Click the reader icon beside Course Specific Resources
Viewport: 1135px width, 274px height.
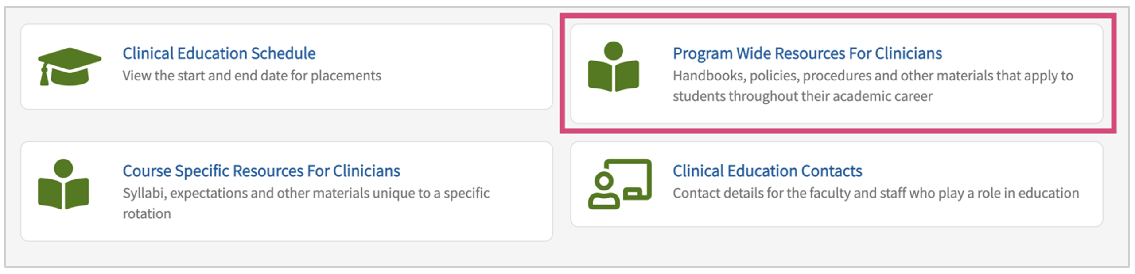tap(63, 184)
